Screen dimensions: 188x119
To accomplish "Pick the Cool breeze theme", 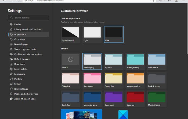I will 157,62.
